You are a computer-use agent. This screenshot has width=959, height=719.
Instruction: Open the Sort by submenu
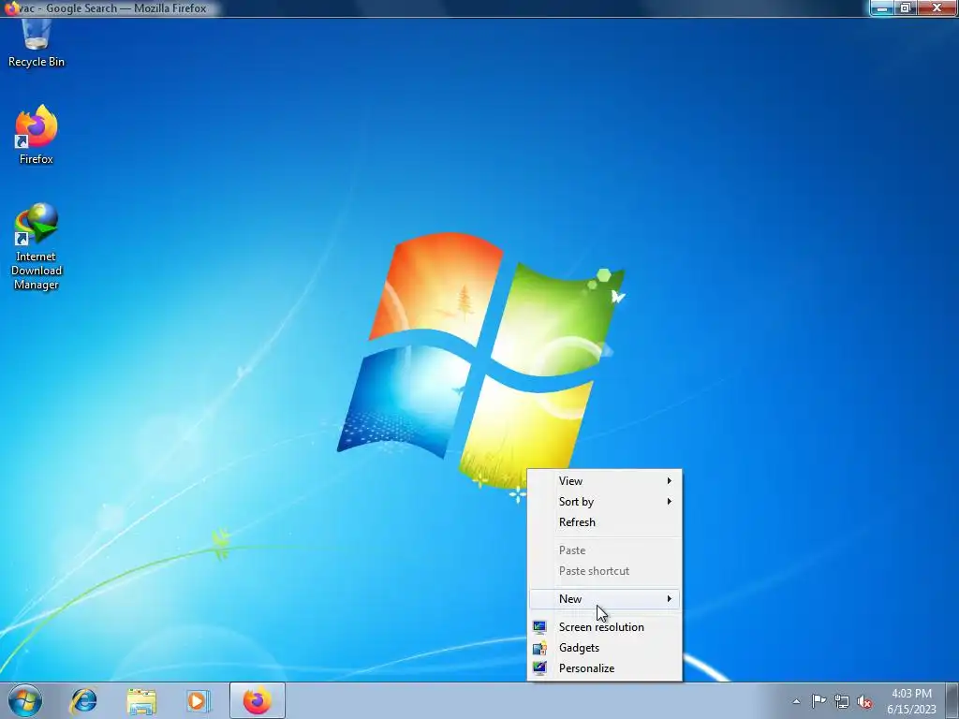[x=604, y=502]
